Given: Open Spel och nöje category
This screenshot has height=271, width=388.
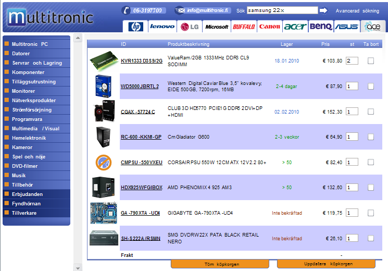Looking at the screenshot, I should (36, 157).
